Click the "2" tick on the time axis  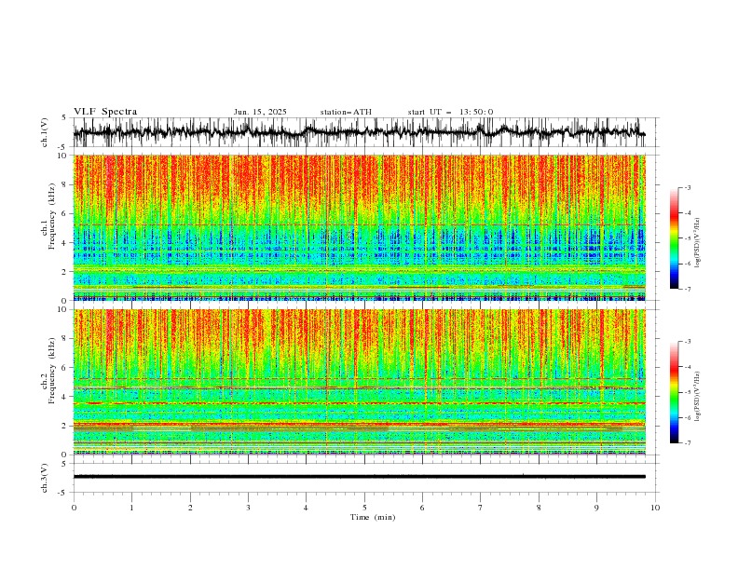pyautogui.click(x=190, y=508)
